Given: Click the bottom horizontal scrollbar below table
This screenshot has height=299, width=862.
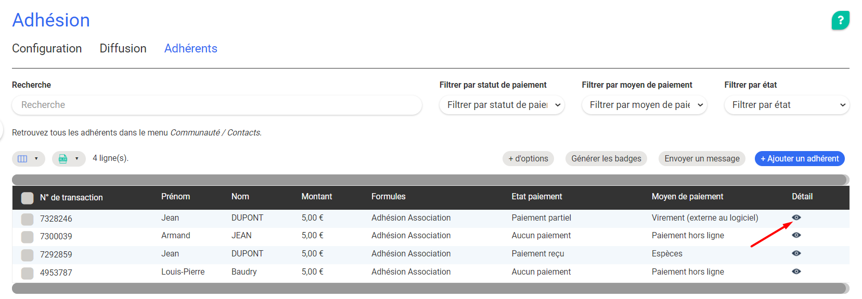Looking at the screenshot, I should (430, 288).
